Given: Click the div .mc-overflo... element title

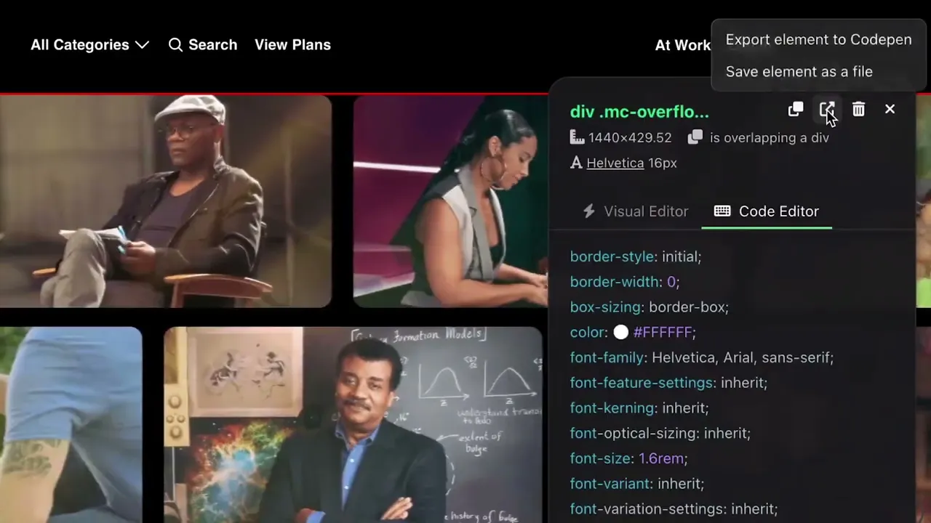Looking at the screenshot, I should [x=639, y=112].
